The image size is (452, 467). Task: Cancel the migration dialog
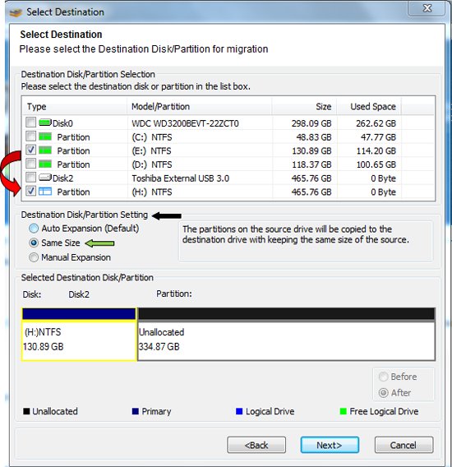pos(404,445)
